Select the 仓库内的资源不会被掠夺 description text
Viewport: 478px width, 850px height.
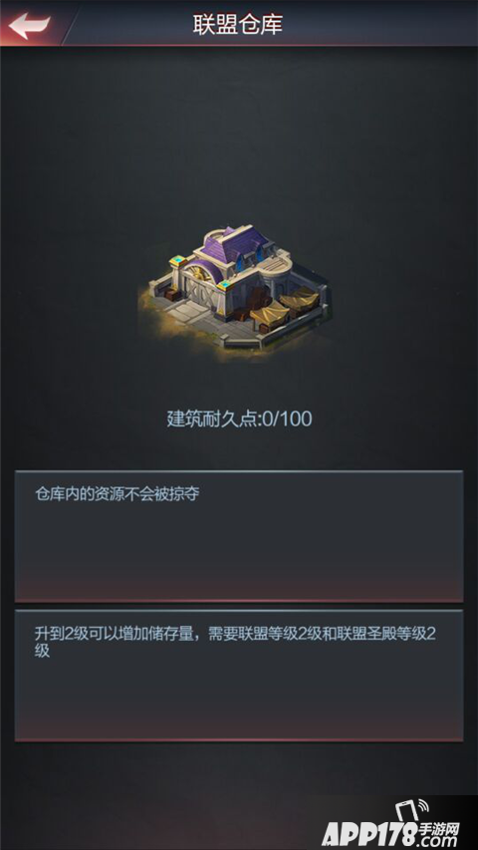118,494
